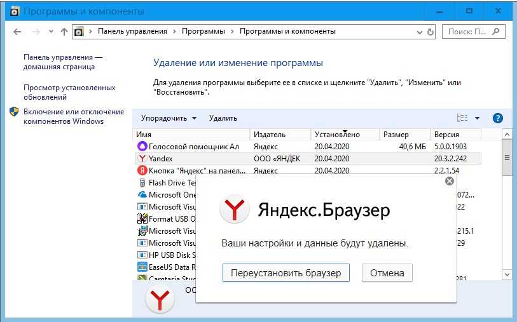This screenshot has height=322, width=517.
Task: Click 'Программы и компоненты' breadcrumb
Action: pos(287,31)
